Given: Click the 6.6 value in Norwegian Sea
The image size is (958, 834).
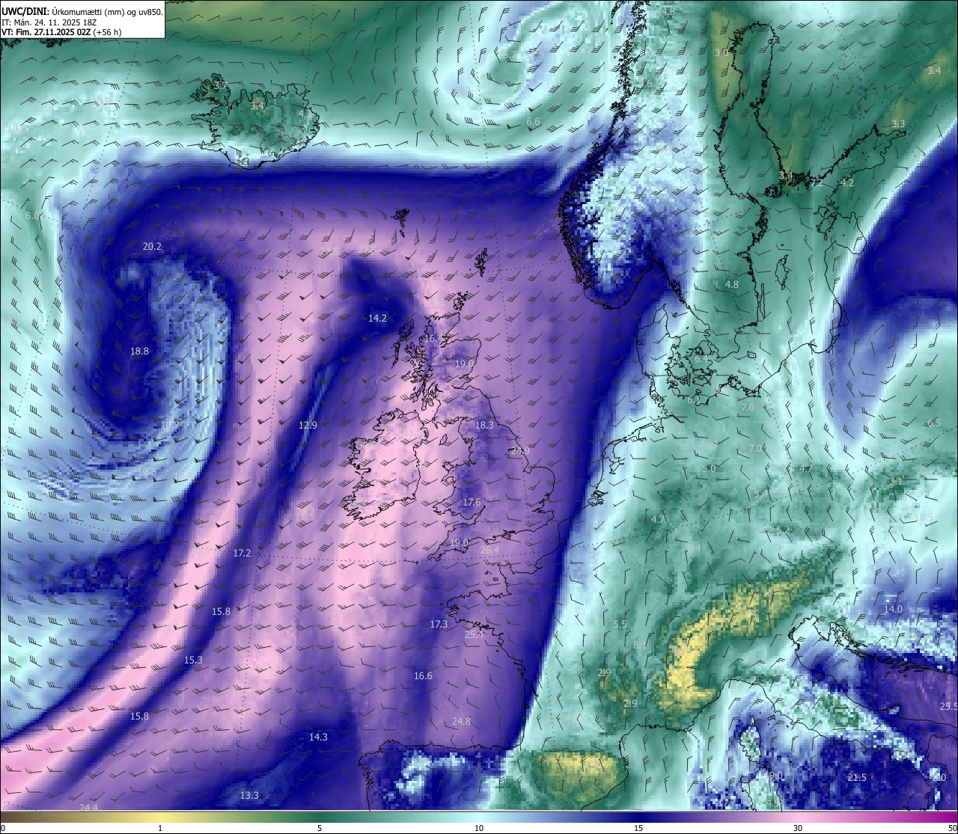Looking at the screenshot, I should tap(533, 121).
